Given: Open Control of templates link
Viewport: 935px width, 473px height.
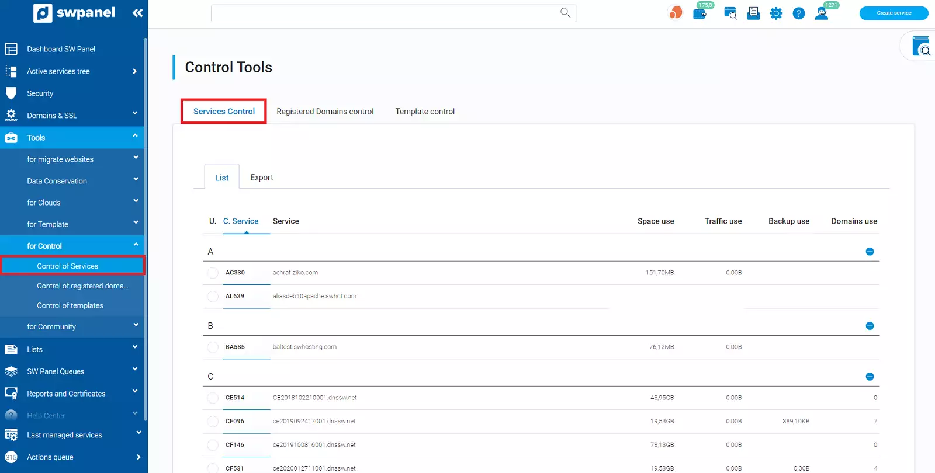Looking at the screenshot, I should point(70,305).
